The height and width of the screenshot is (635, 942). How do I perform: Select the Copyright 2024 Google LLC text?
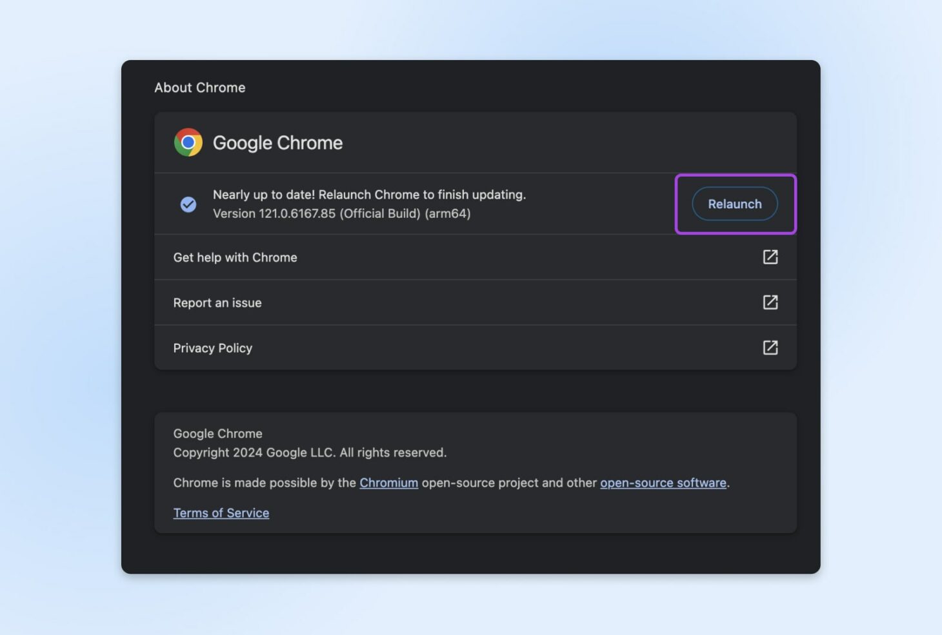coord(309,452)
